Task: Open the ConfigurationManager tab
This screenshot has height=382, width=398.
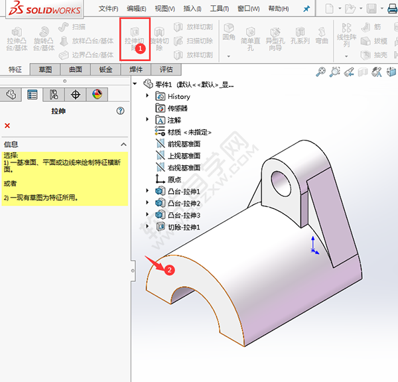Action: tap(54, 94)
